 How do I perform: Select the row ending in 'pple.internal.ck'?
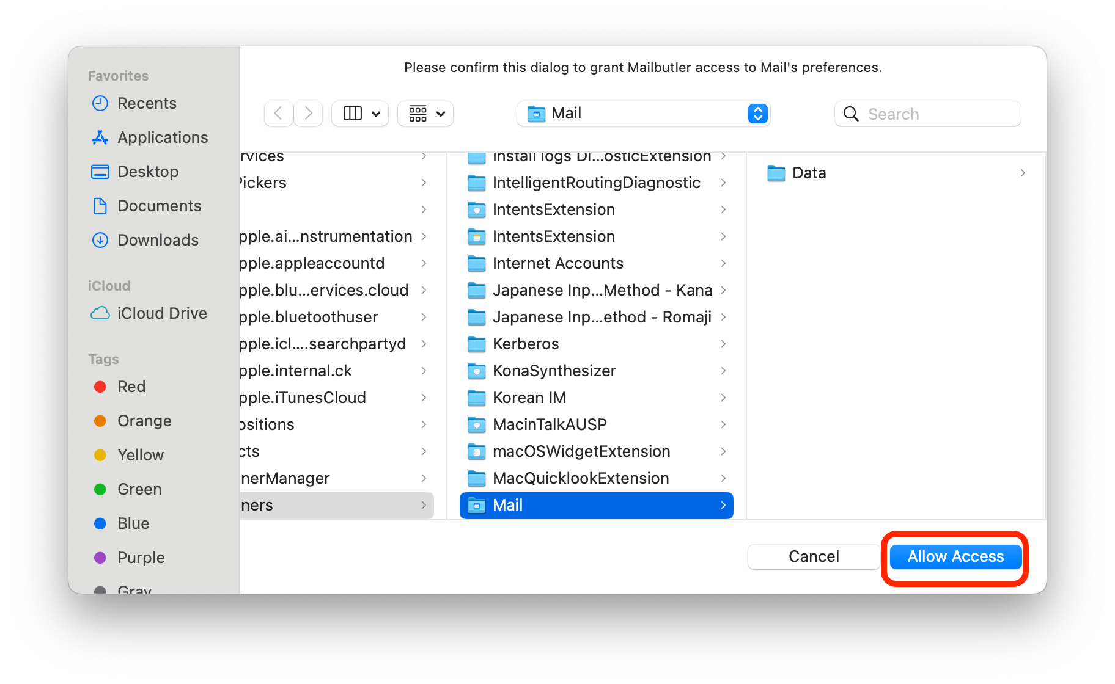click(x=337, y=371)
